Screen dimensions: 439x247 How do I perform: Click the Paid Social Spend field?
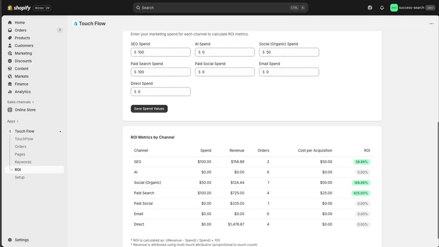[224, 72]
